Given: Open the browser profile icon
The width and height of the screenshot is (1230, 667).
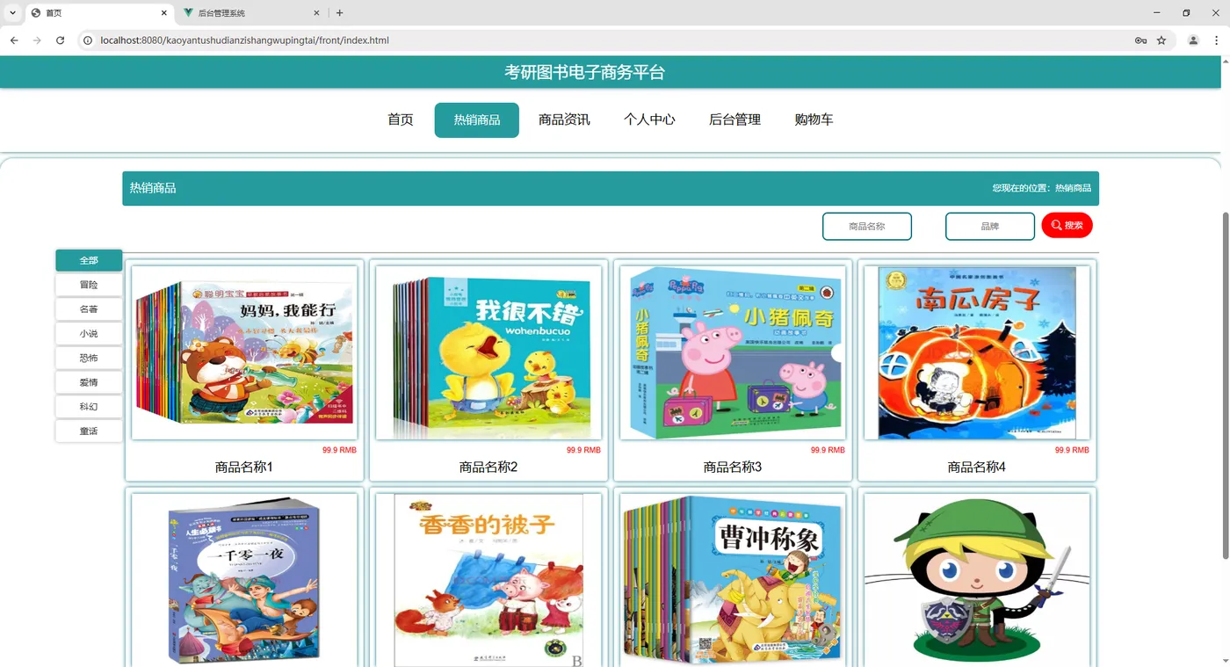Looking at the screenshot, I should click(1193, 40).
